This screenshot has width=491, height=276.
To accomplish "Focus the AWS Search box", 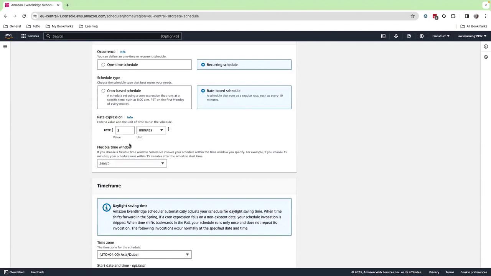I will tap(112, 36).
